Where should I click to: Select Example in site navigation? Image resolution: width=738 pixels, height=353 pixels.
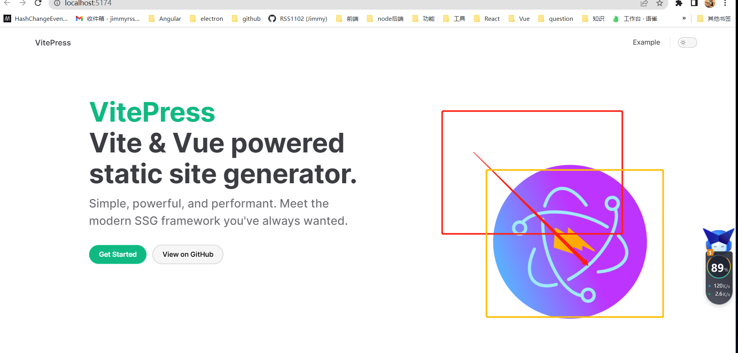pos(646,42)
